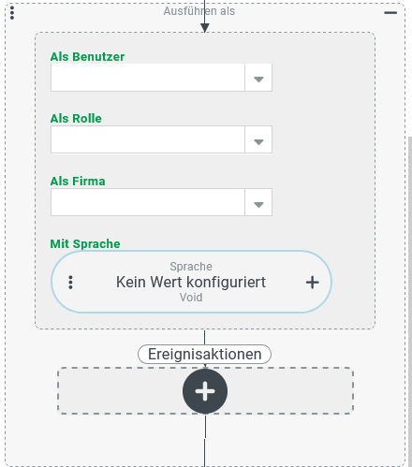Expand the Als Benutzer dropdown arrow

(258, 78)
